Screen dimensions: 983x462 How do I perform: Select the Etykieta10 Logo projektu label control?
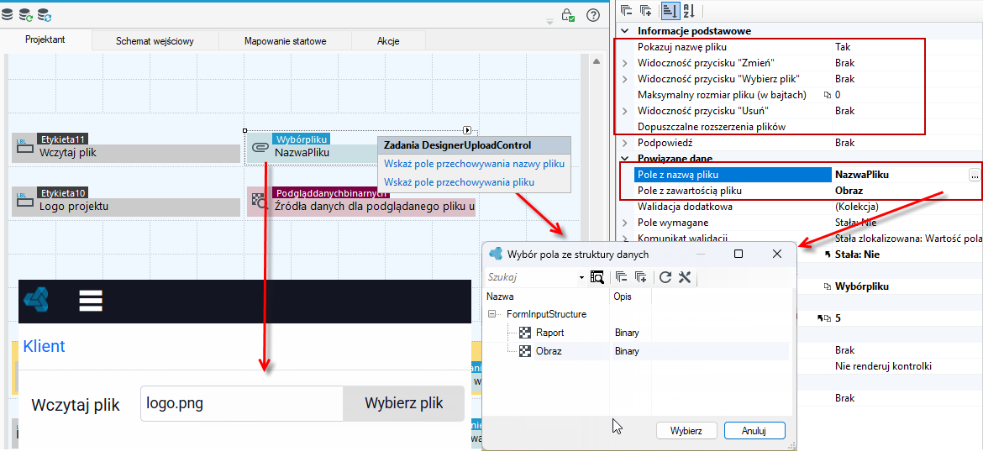[126, 201]
